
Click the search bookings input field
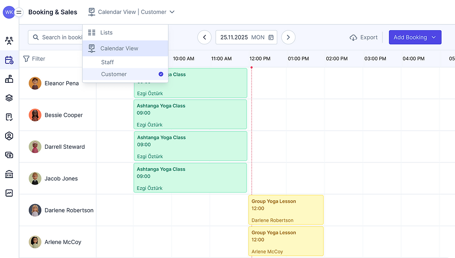pos(60,38)
